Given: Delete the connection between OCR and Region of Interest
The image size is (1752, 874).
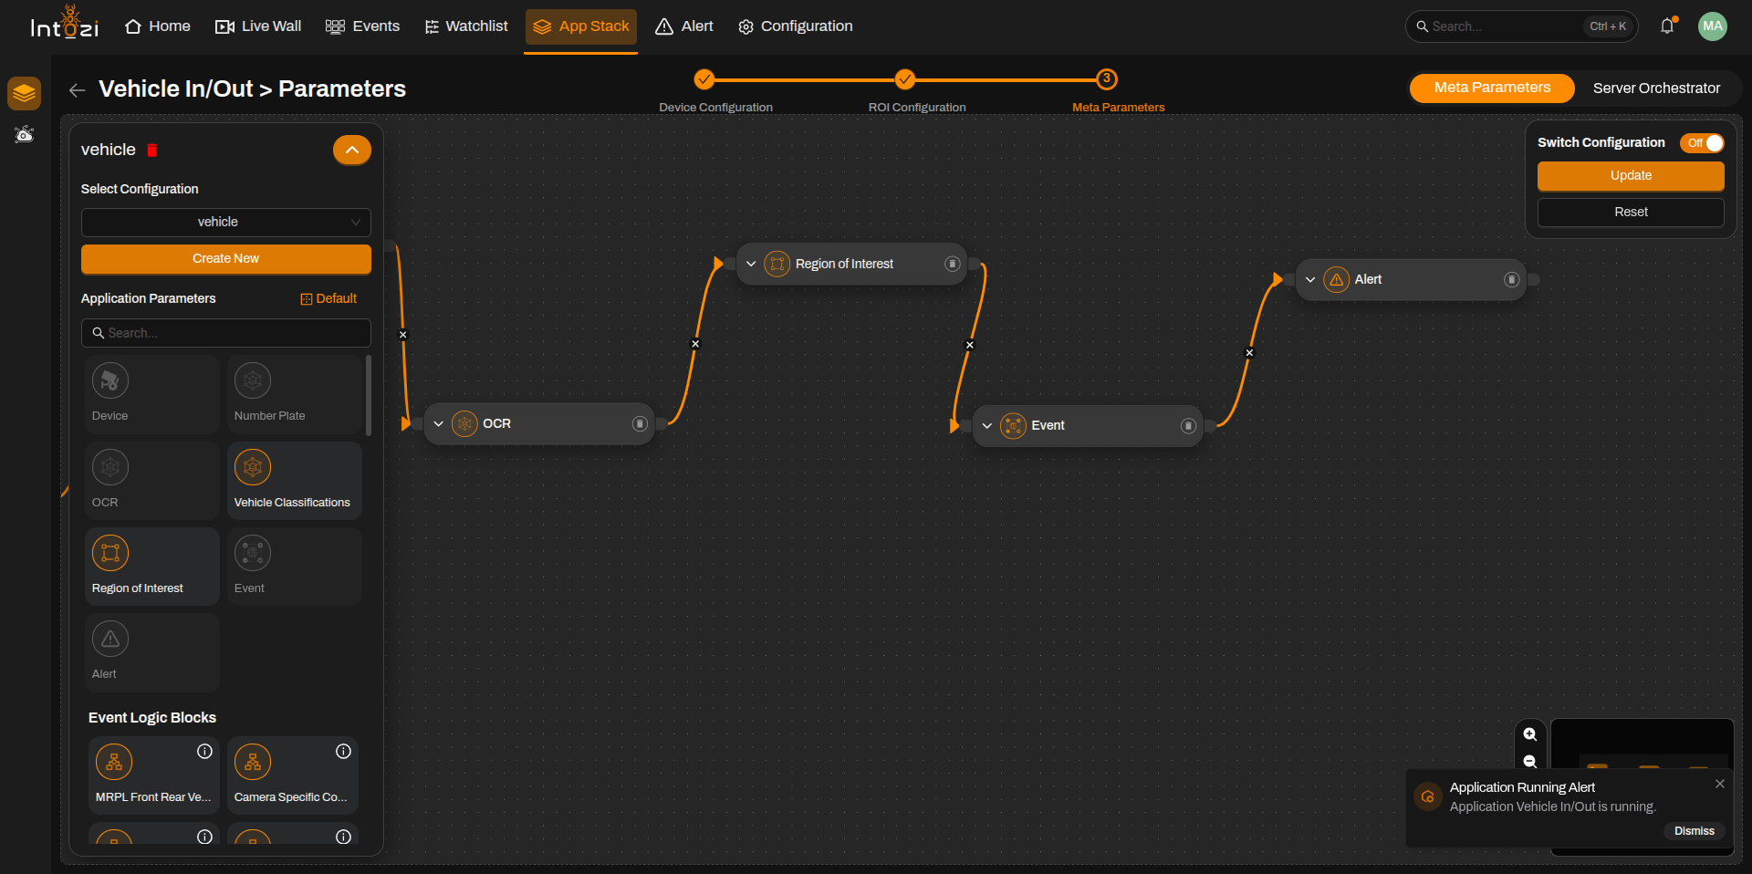Looking at the screenshot, I should point(695,345).
